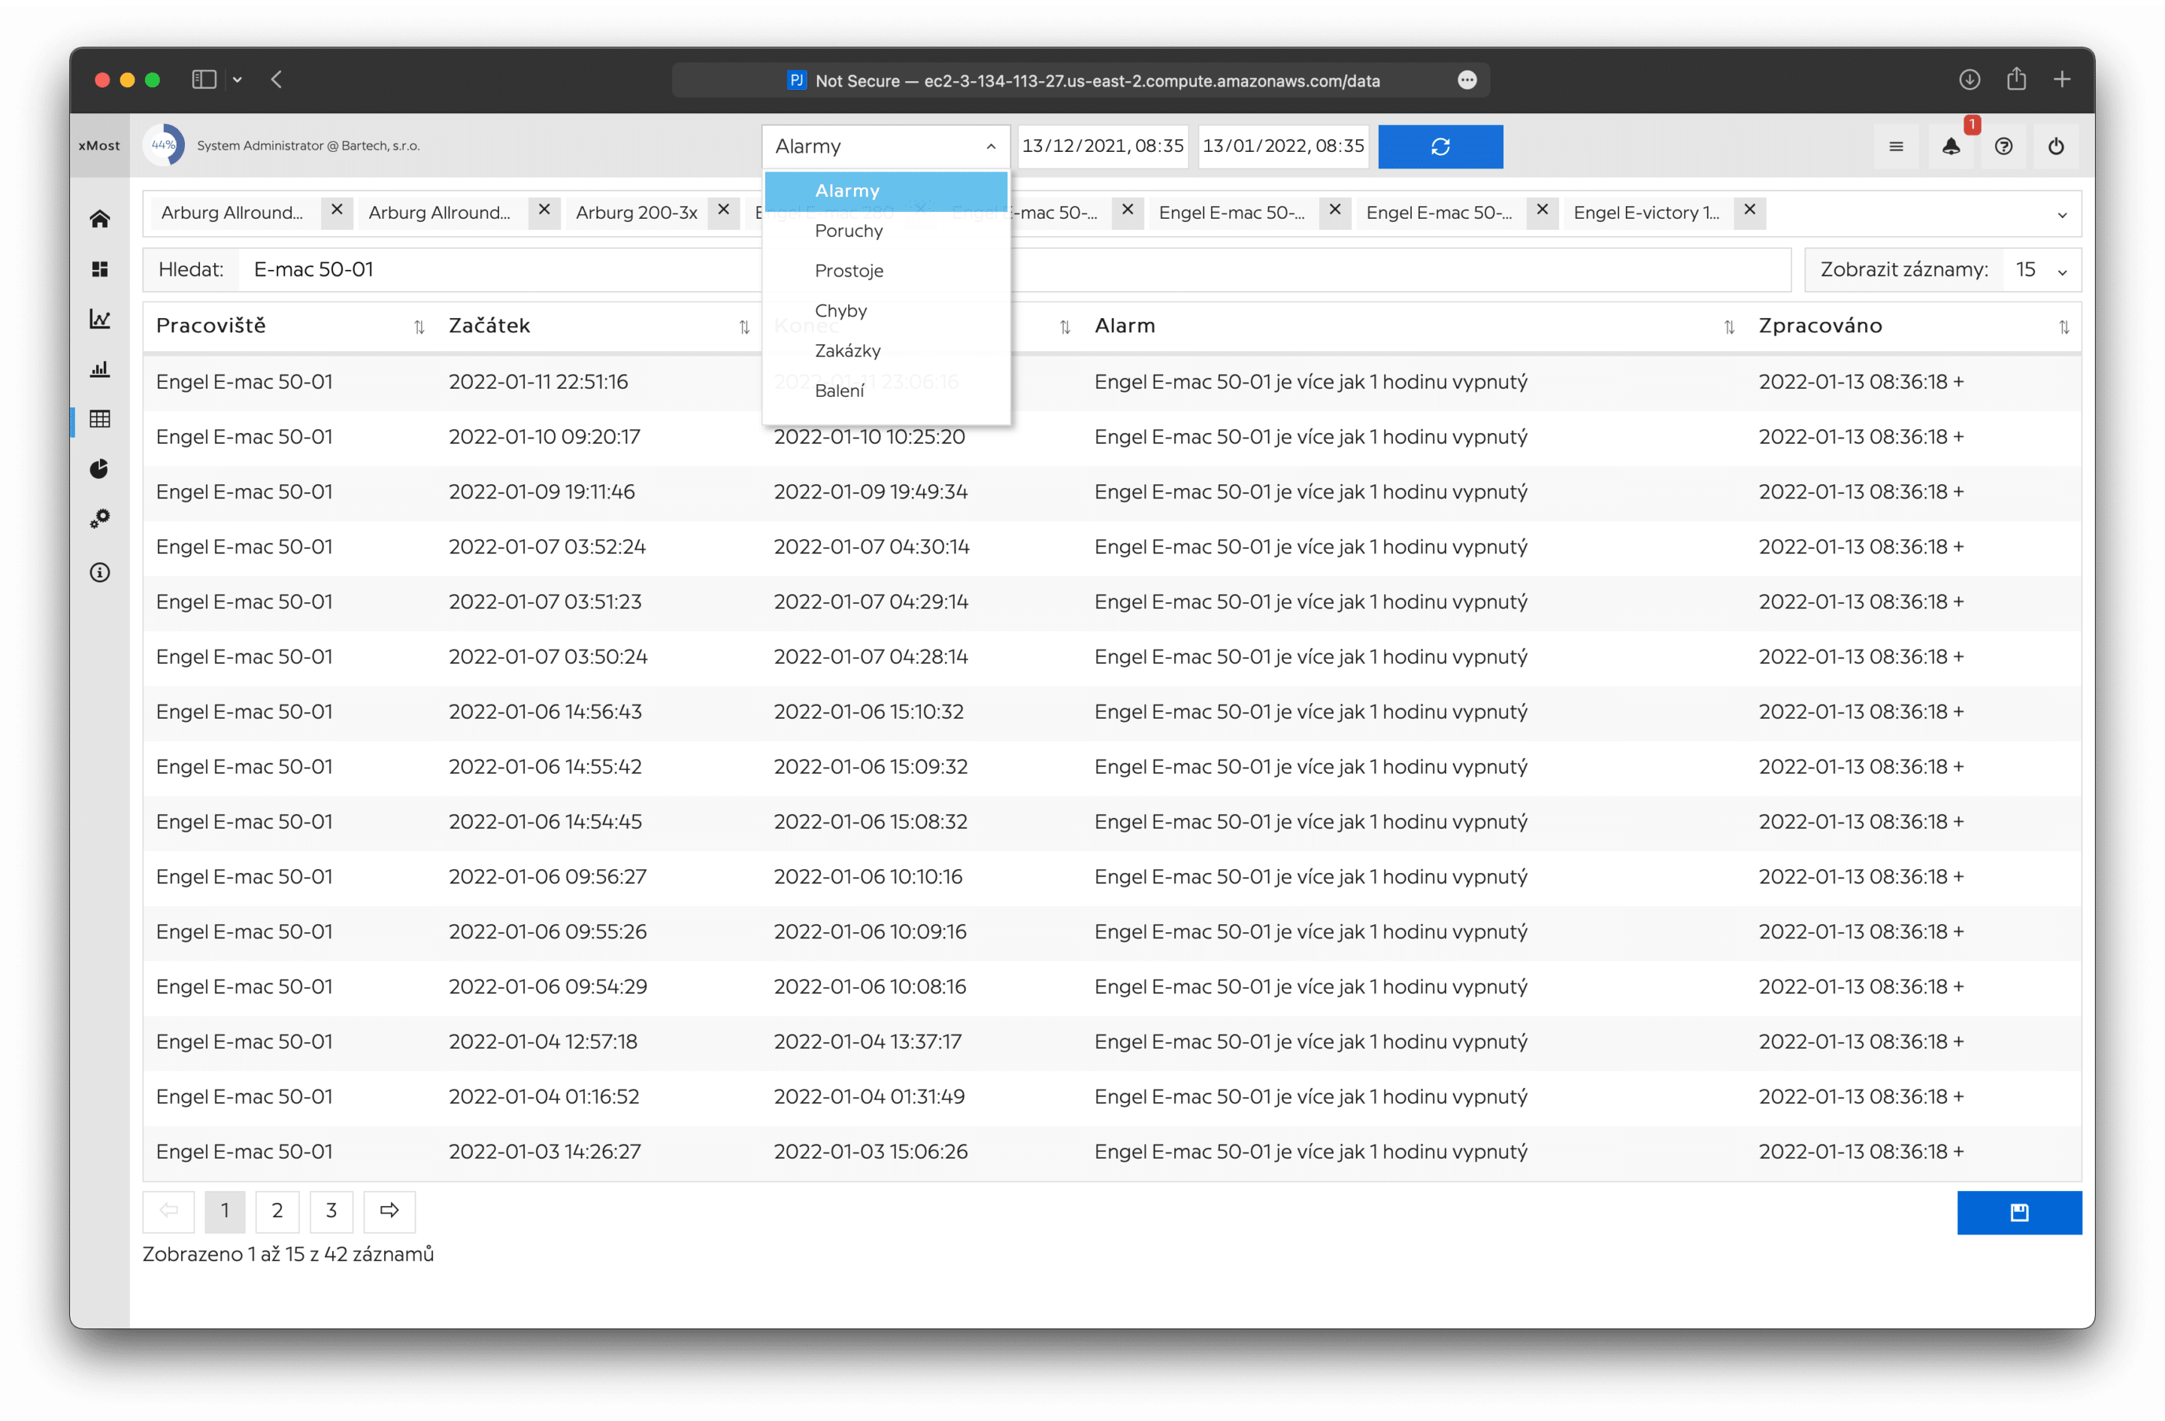Click the power logout icon
This screenshot has height=1421, width=2165.
click(x=2056, y=147)
